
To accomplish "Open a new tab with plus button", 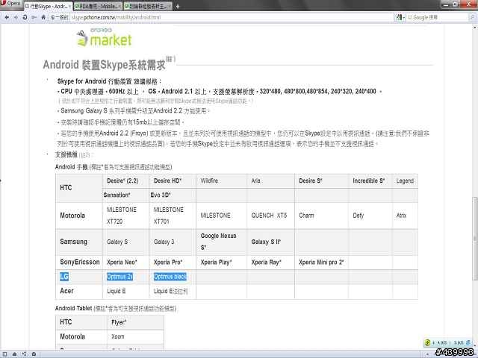I will 178,6.
